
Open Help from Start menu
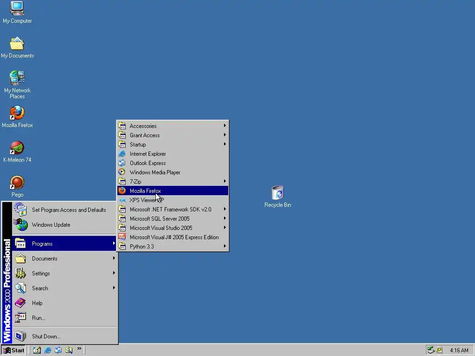[x=64, y=303]
